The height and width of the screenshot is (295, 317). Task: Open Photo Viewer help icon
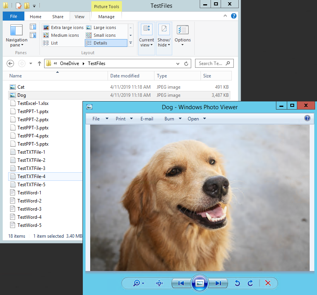[307, 118]
